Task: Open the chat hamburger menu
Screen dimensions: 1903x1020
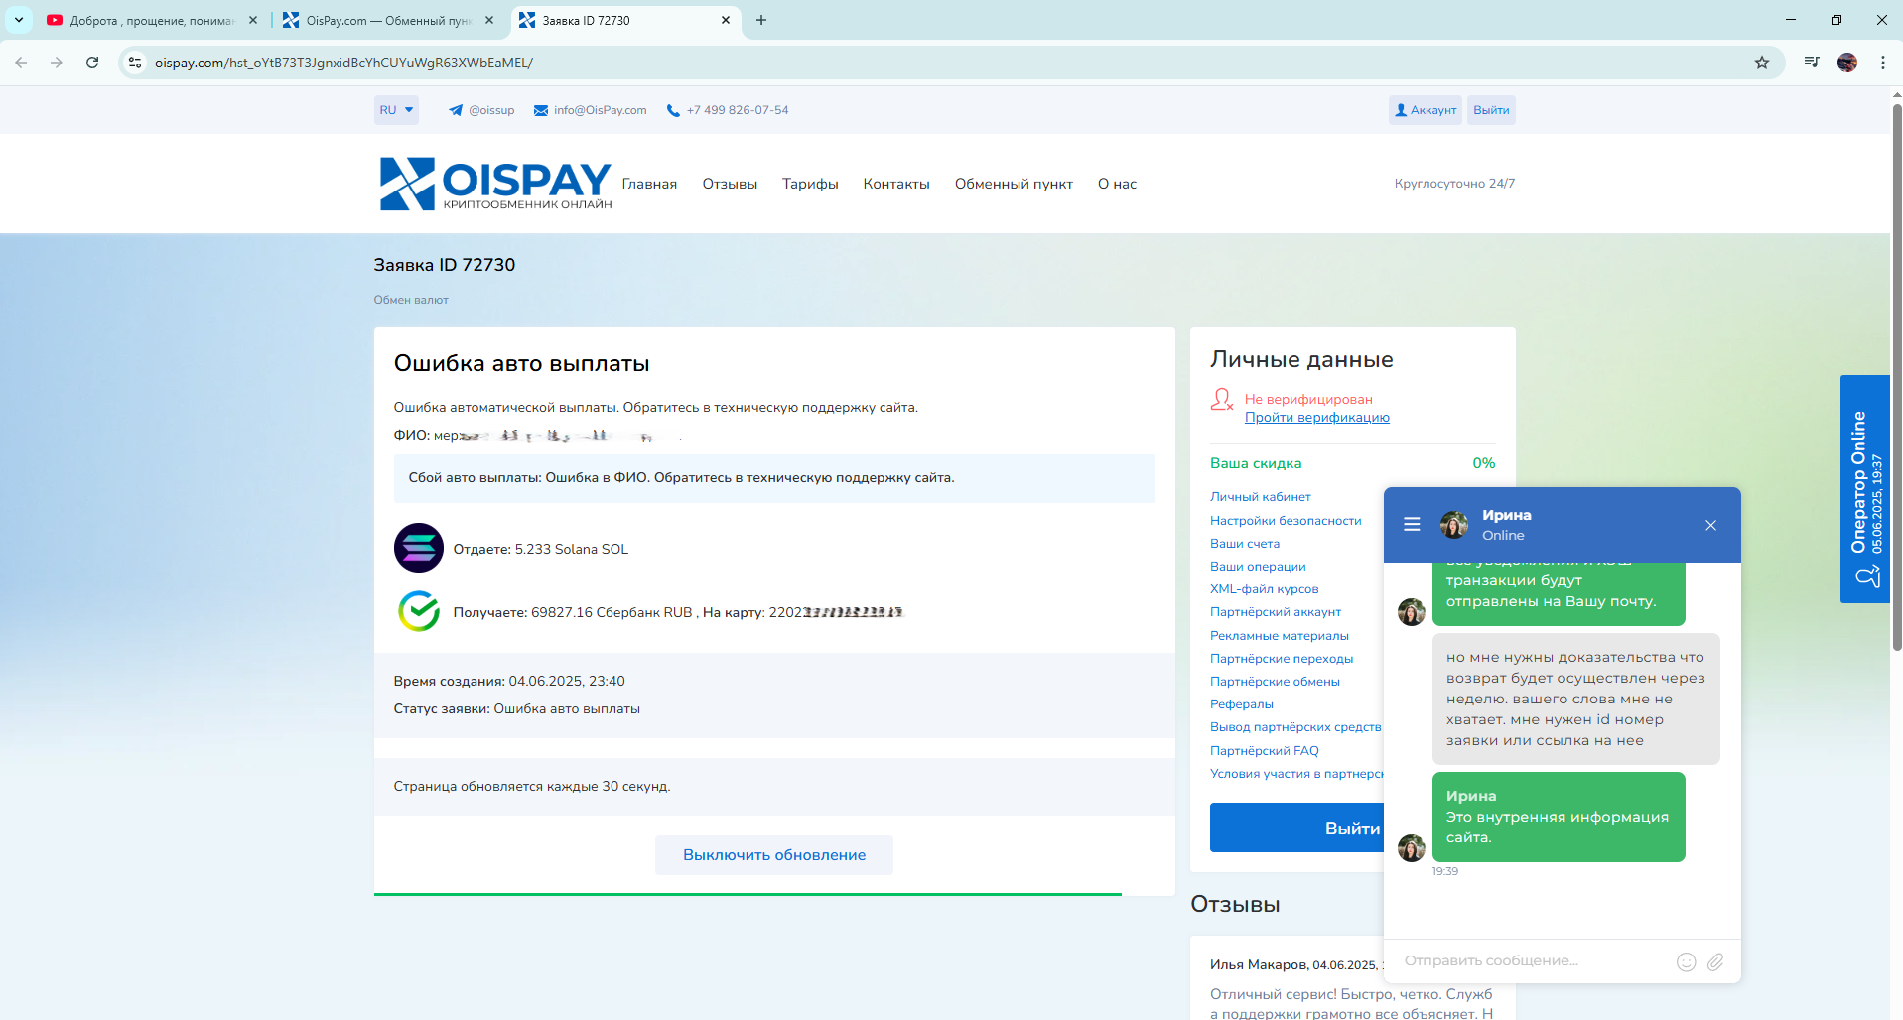Action: [1412, 525]
